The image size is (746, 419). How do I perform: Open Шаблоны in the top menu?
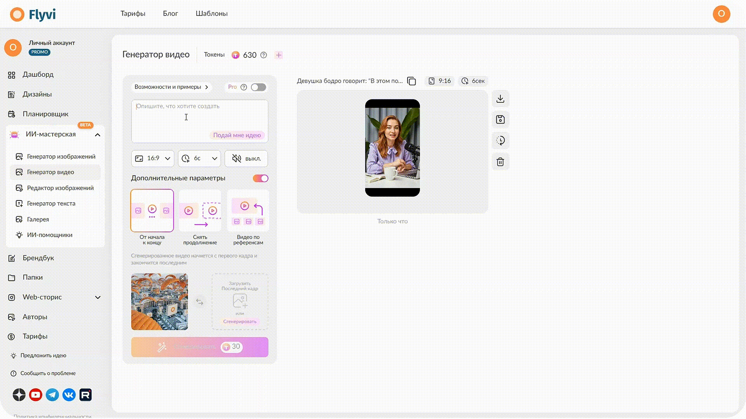(212, 14)
